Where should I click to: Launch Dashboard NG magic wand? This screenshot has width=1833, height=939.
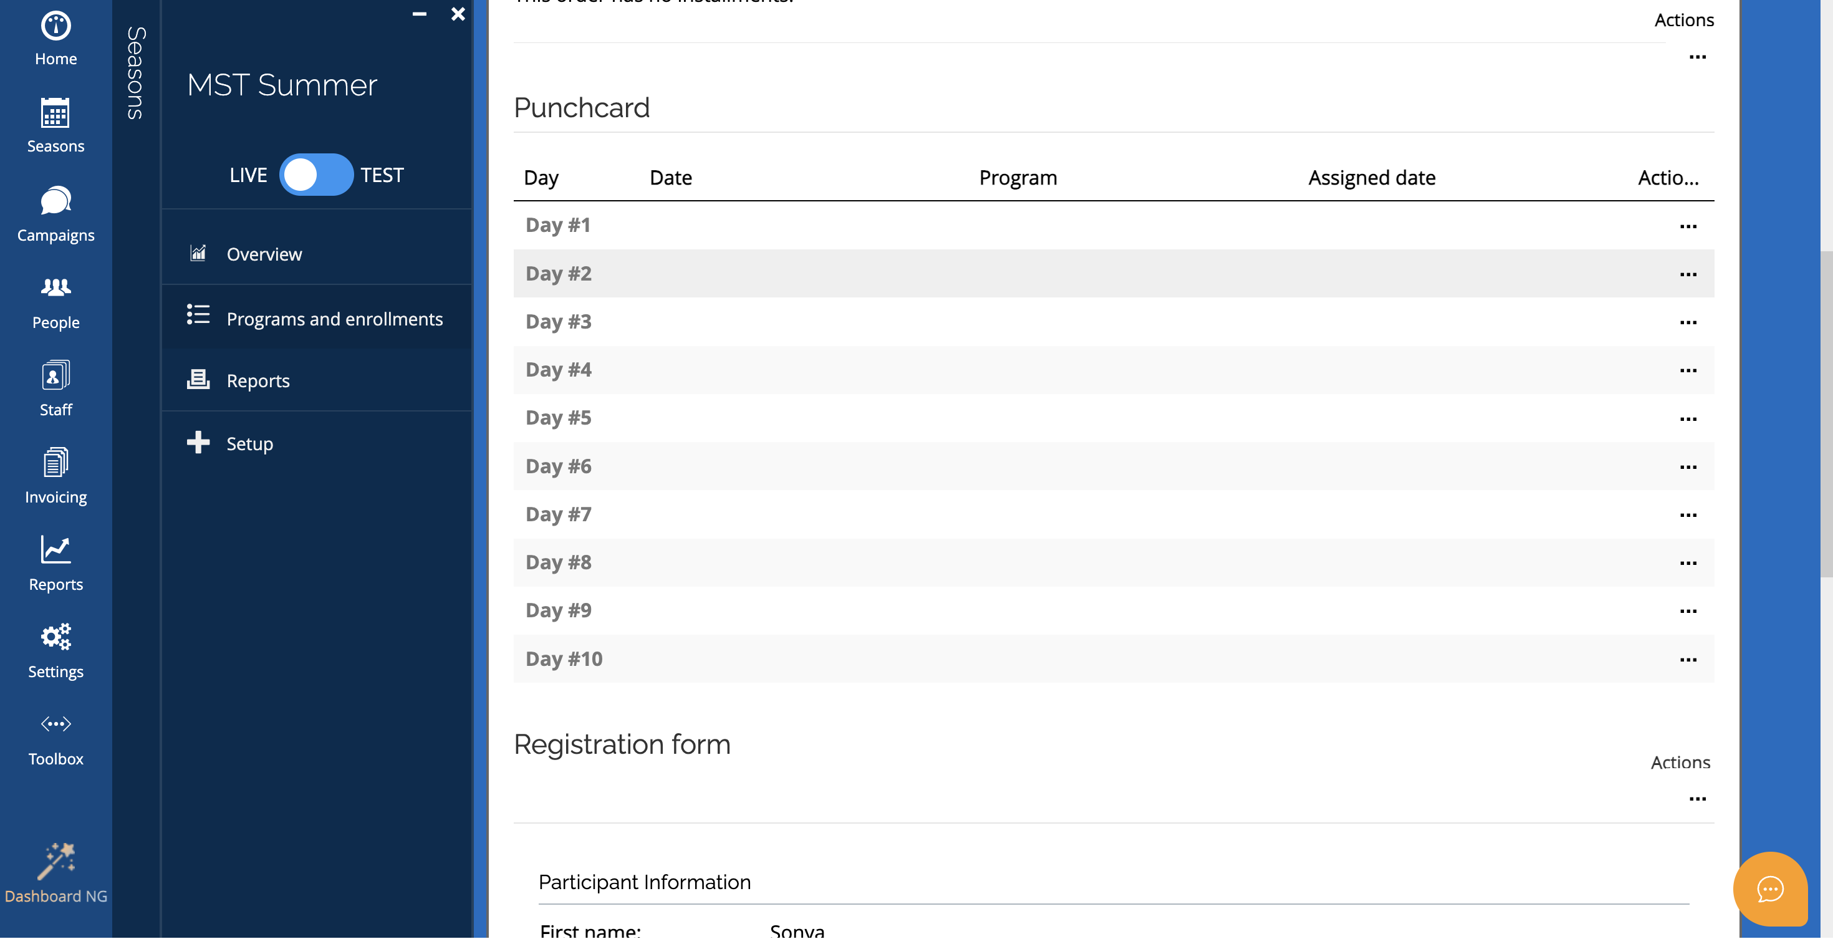coord(55,862)
